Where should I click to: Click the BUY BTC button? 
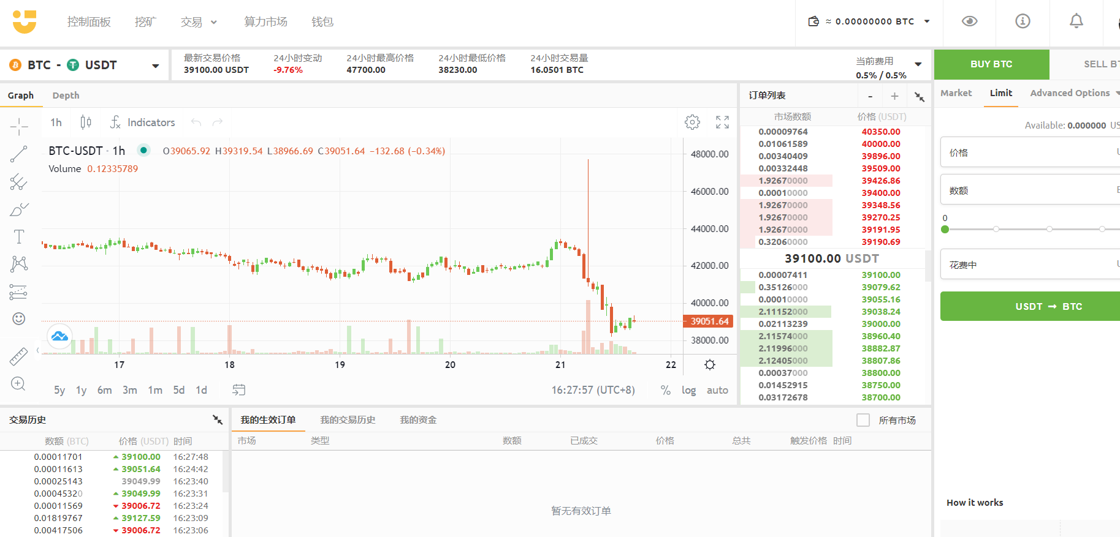click(x=991, y=64)
